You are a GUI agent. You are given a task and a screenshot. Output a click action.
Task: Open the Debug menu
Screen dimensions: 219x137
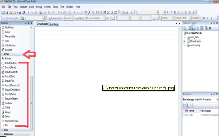click(x=39, y=7)
